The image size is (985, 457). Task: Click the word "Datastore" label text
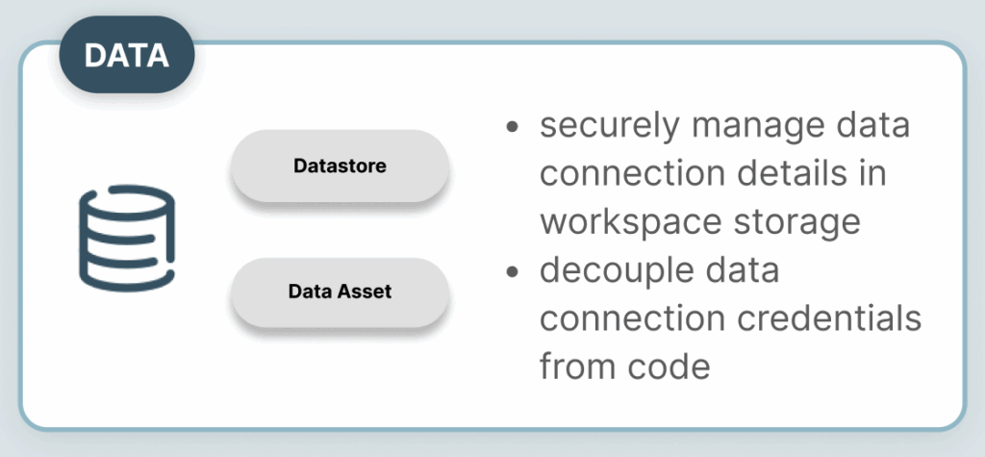pyautogui.click(x=340, y=165)
